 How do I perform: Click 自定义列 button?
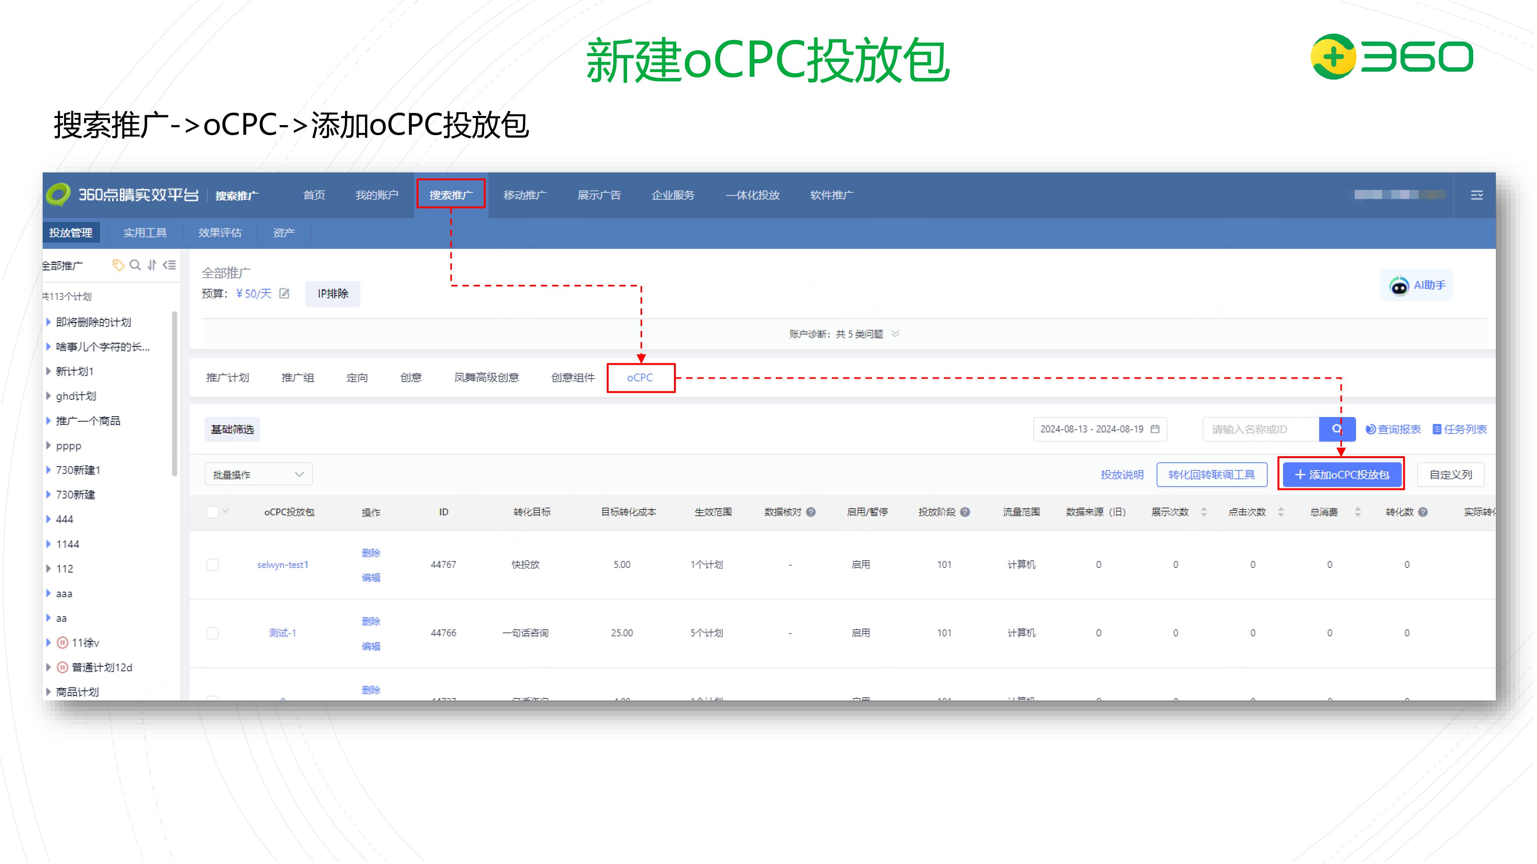[x=1451, y=475]
